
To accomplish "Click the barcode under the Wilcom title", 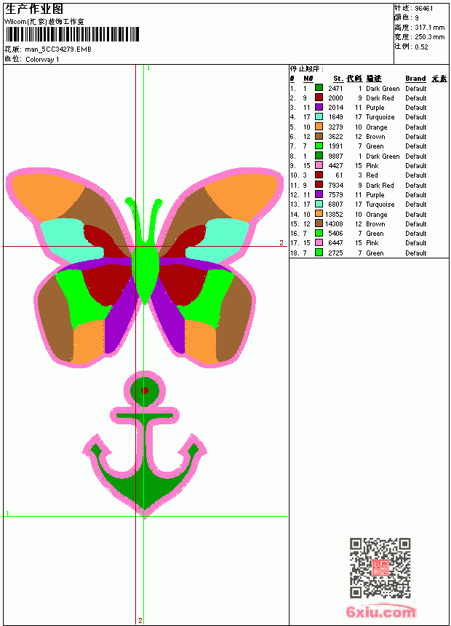I will (x=72, y=34).
